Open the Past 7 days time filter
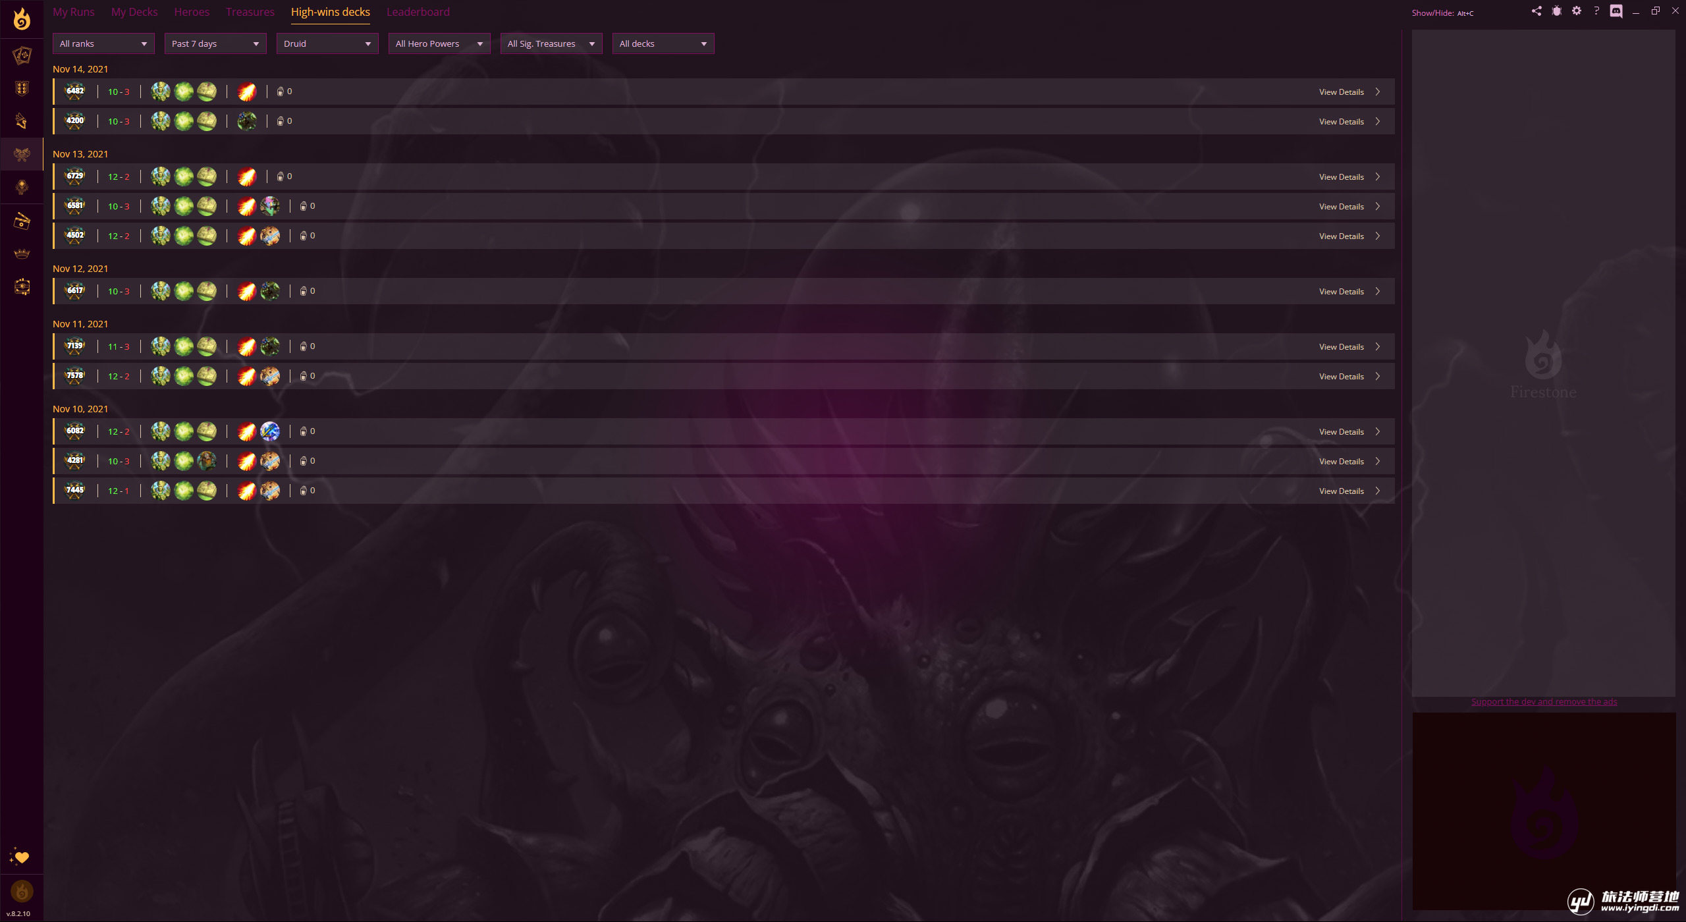Viewport: 1686px width, 922px height. coord(215,43)
